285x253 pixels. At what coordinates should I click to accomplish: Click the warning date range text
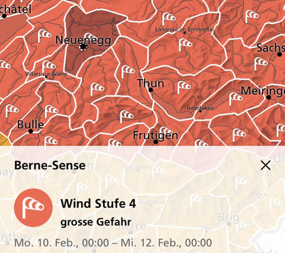113,243
